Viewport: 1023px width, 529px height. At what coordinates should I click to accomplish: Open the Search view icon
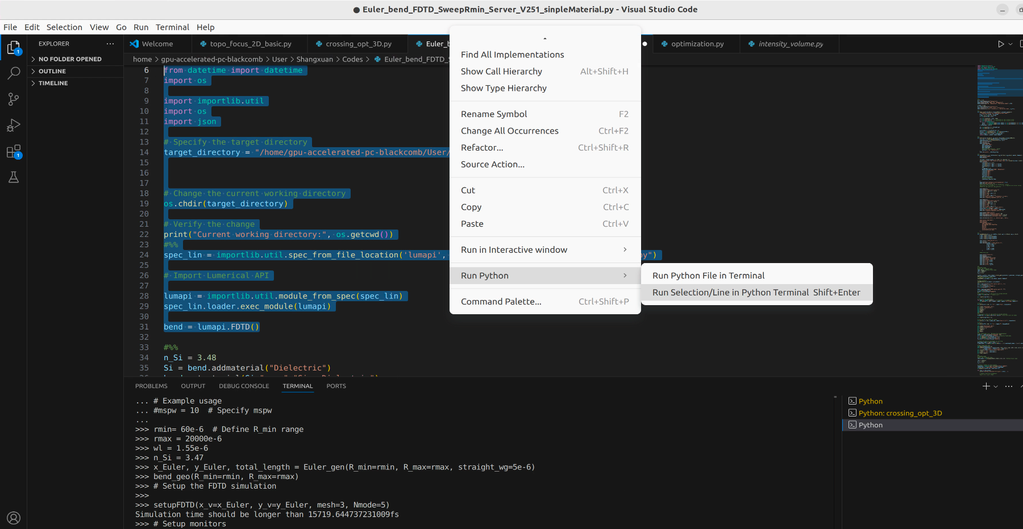click(x=14, y=73)
